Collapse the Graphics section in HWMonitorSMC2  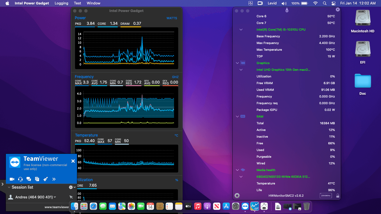click(x=237, y=63)
